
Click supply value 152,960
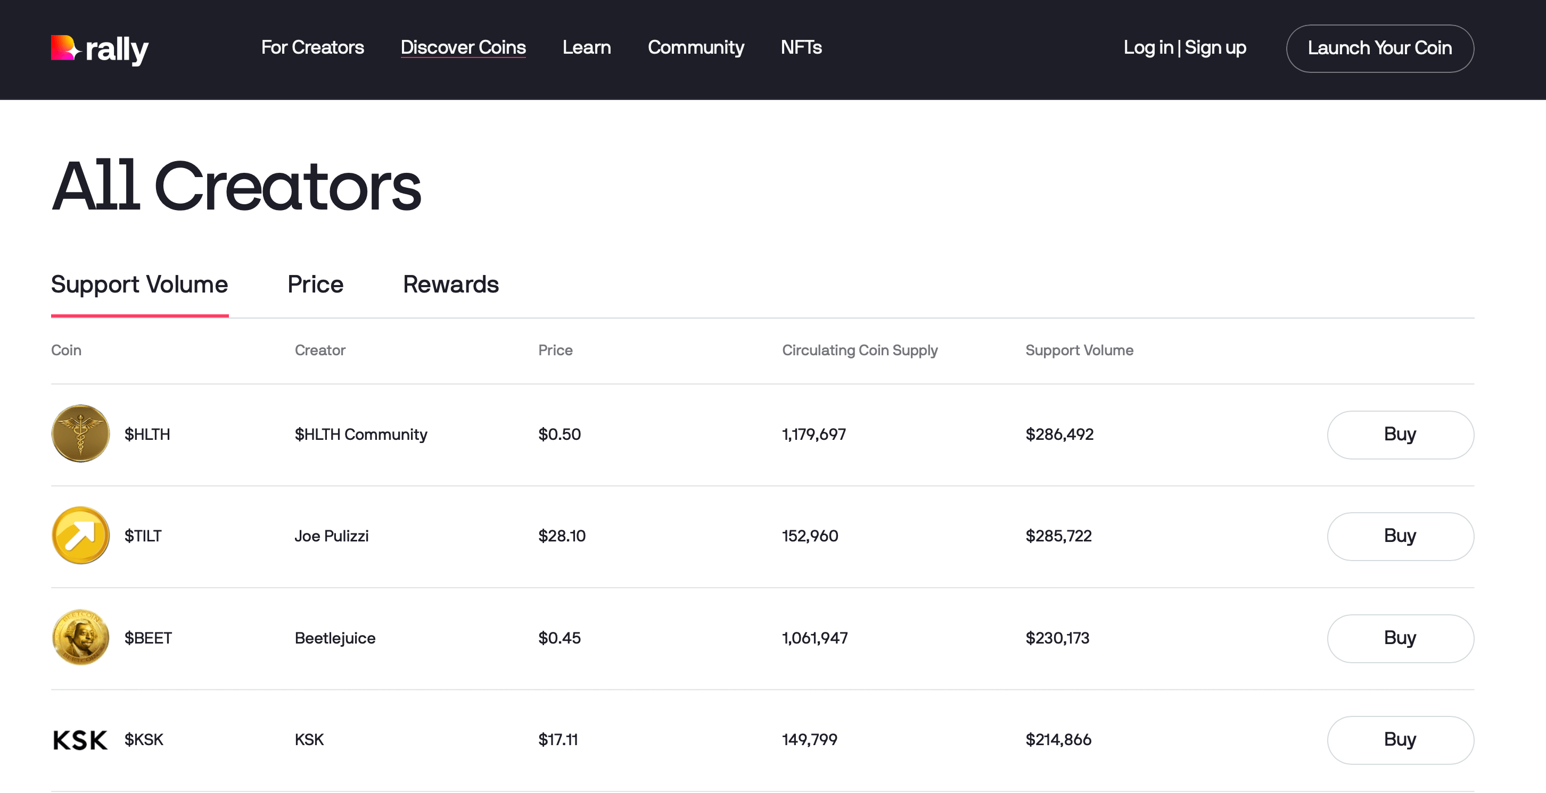pos(810,536)
